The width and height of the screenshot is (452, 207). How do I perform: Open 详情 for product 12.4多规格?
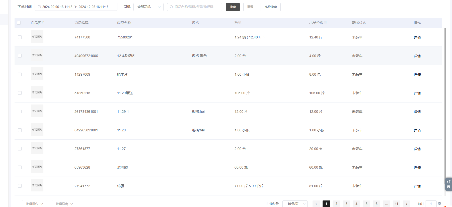point(417,56)
